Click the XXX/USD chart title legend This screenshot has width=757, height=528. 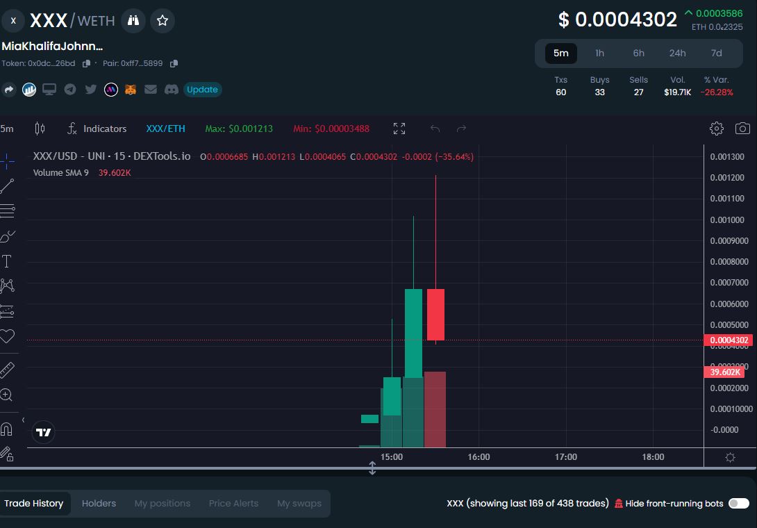112,156
